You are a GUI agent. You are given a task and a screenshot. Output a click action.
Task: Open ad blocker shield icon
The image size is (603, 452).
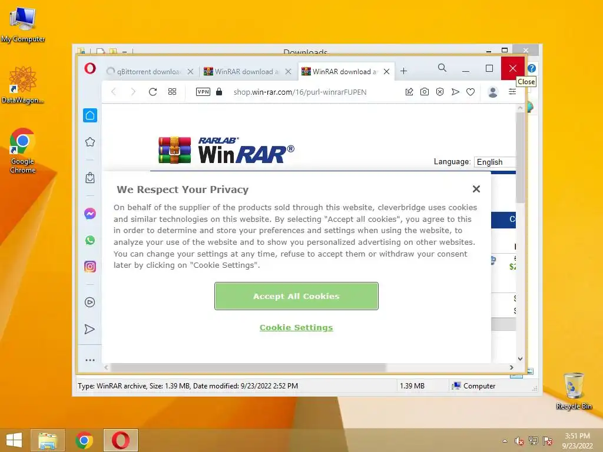(440, 92)
